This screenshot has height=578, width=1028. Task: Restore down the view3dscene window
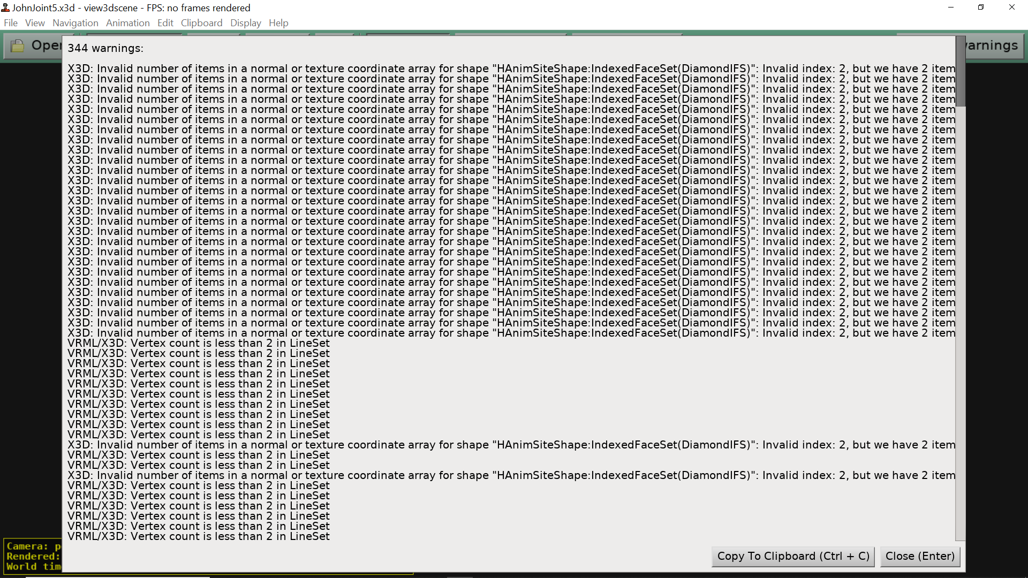pyautogui.click(x=981, y=7)
